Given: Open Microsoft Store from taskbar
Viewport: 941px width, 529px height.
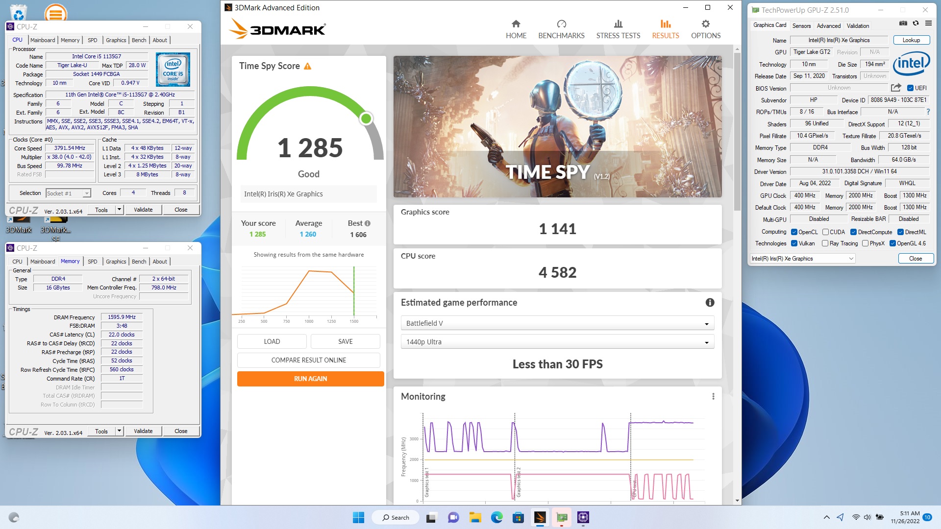Looking at the screenshot, I should point(518,517).
